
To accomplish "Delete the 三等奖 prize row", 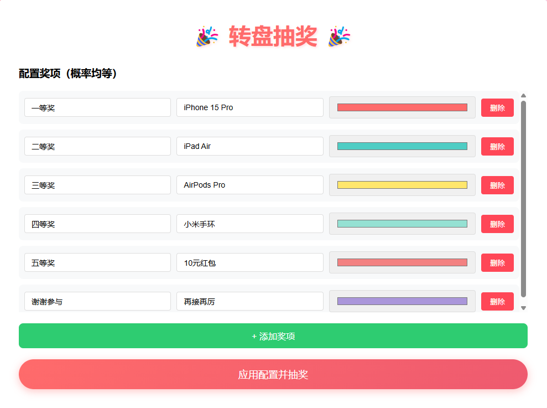I will 496,185.
